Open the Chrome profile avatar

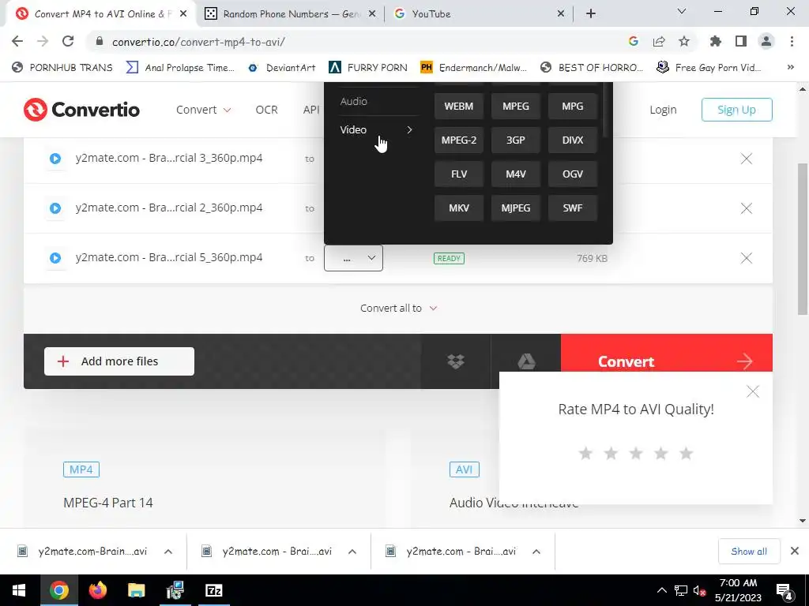click(x=766, y=42)
